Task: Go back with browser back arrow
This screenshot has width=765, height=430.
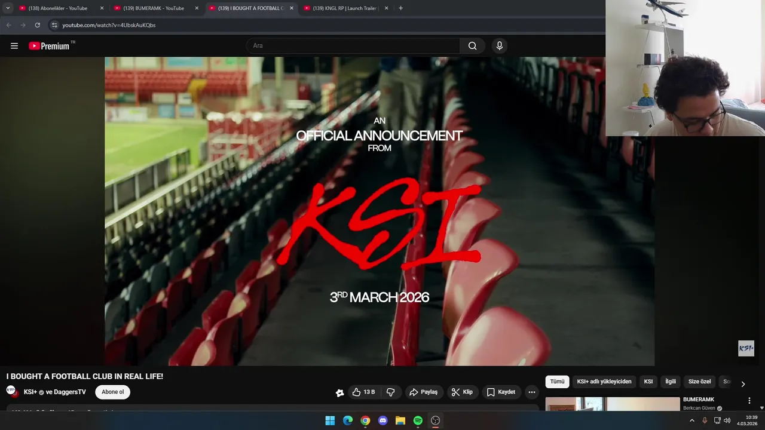Action: (8, 25)
